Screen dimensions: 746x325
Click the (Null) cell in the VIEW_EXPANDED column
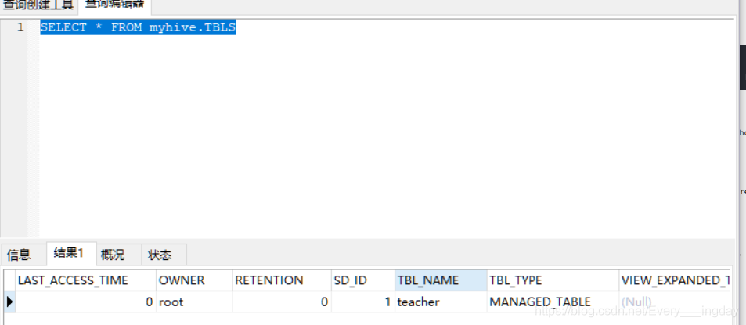675,302
